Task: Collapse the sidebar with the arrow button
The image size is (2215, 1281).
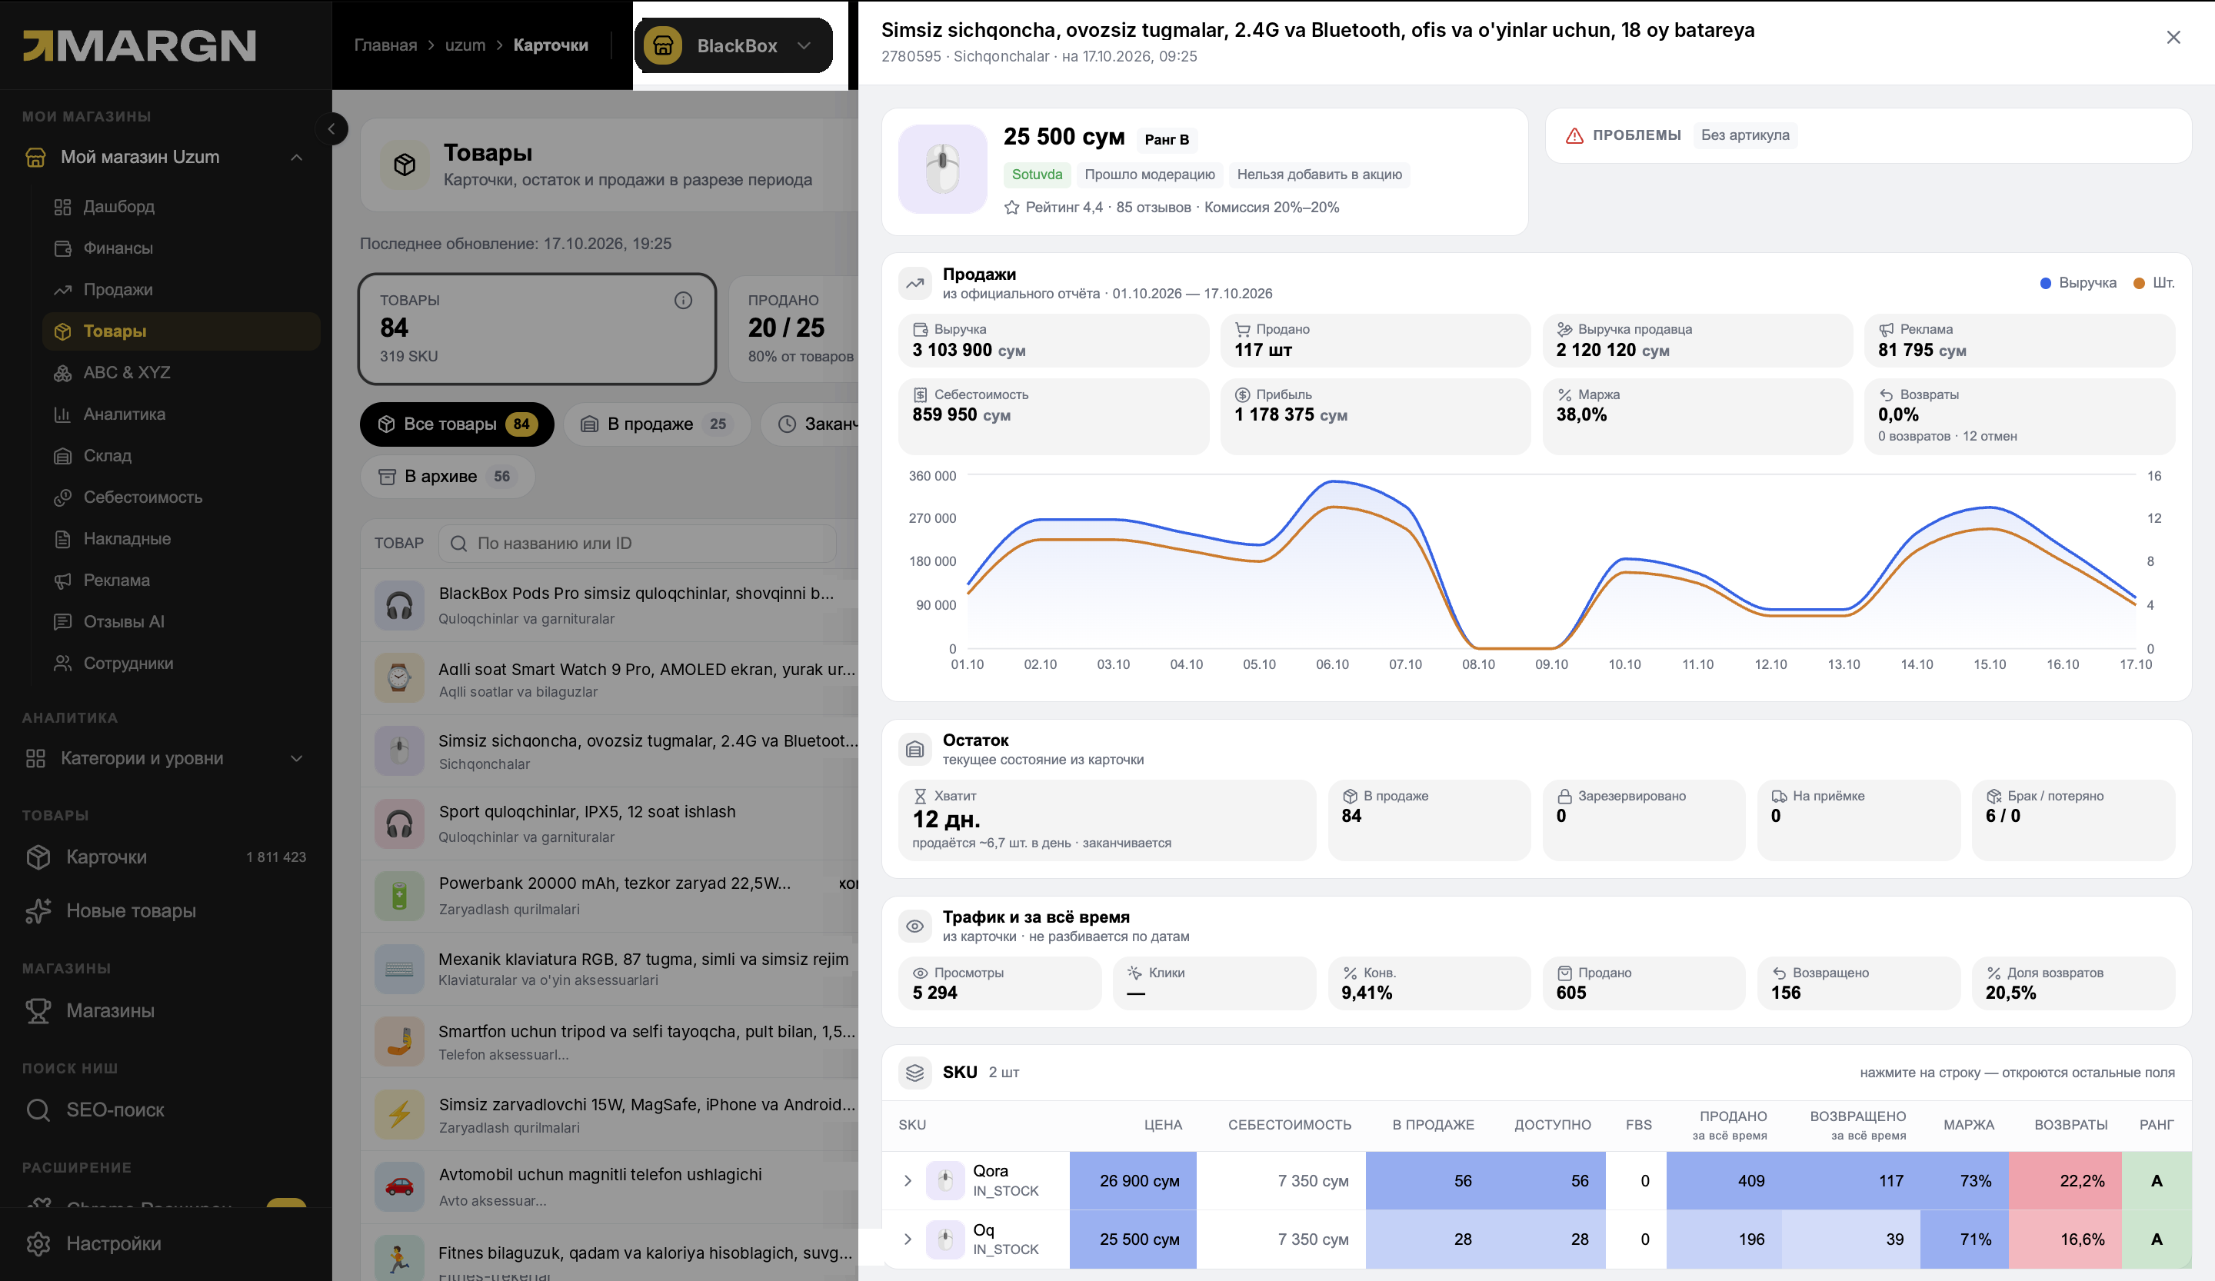Action: coord(331,129)
